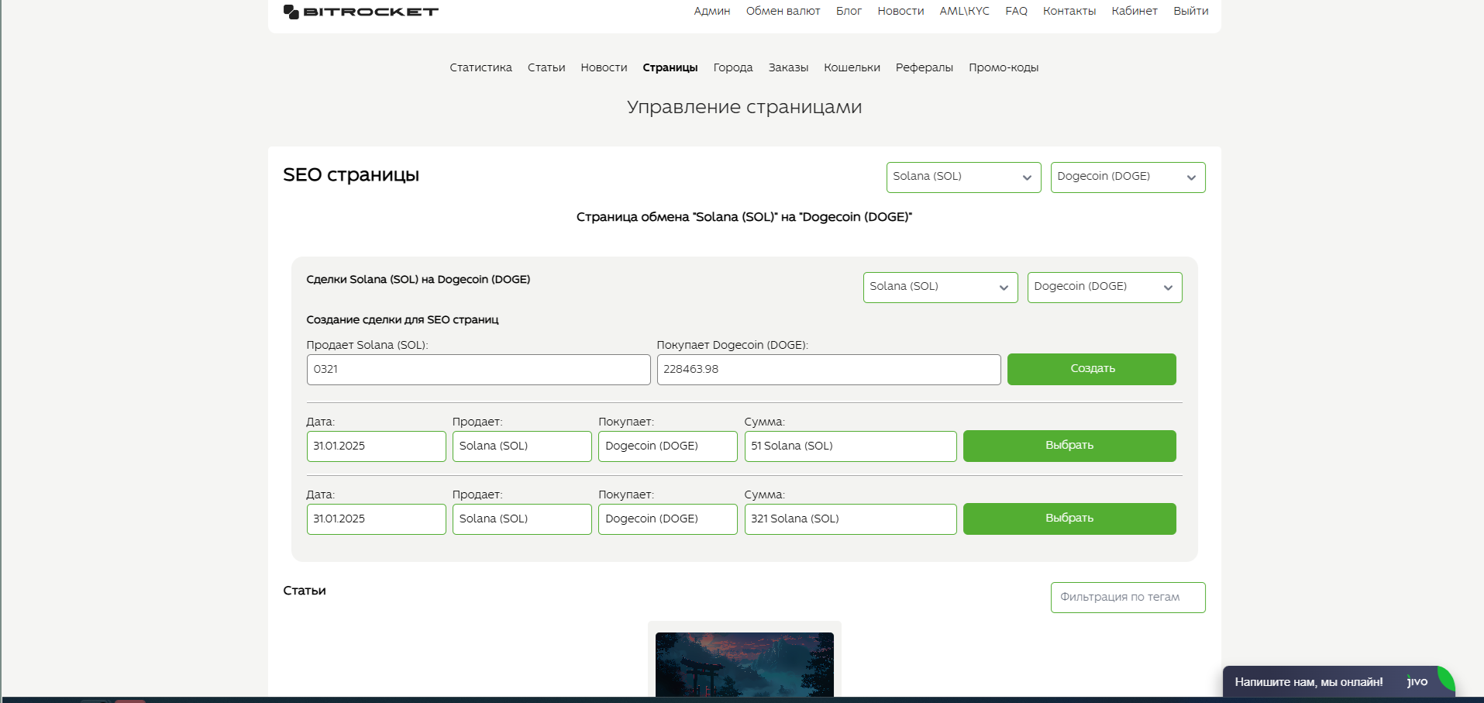Click the Создать button

[x=1091, y=369]
